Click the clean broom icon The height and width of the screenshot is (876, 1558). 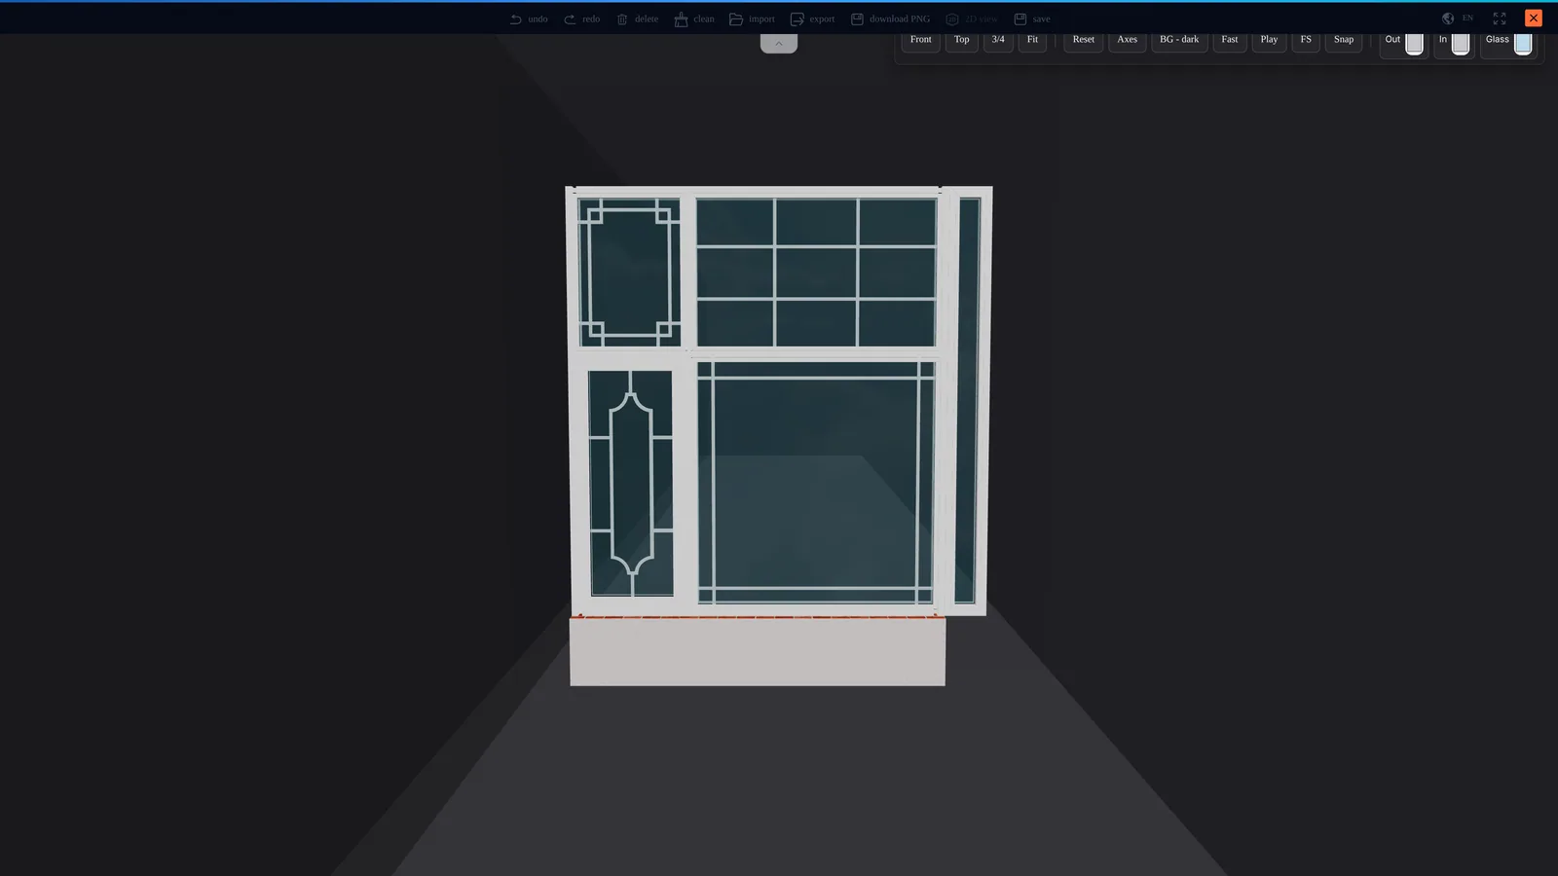[x=682, y=18]
